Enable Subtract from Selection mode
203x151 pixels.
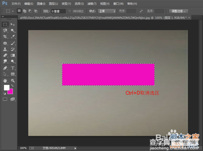30,11
